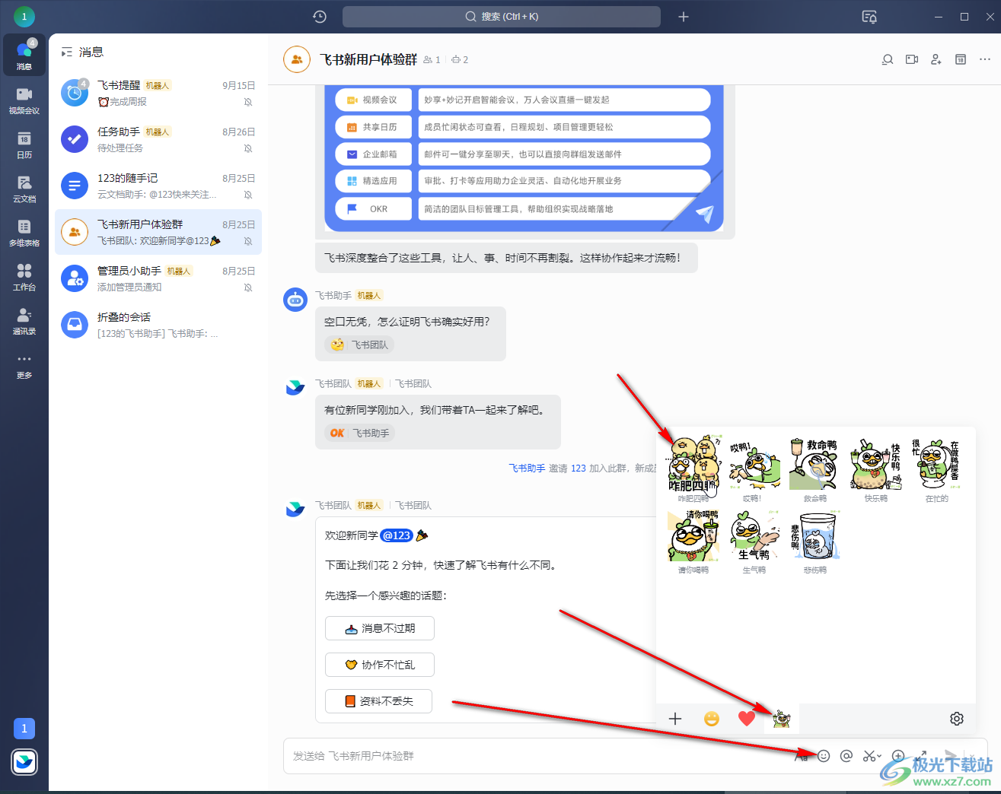The height and width of the screenshot is (794, 1001).
Task: Add members with the person-plus icon
Action: click(x=936, y=59)
